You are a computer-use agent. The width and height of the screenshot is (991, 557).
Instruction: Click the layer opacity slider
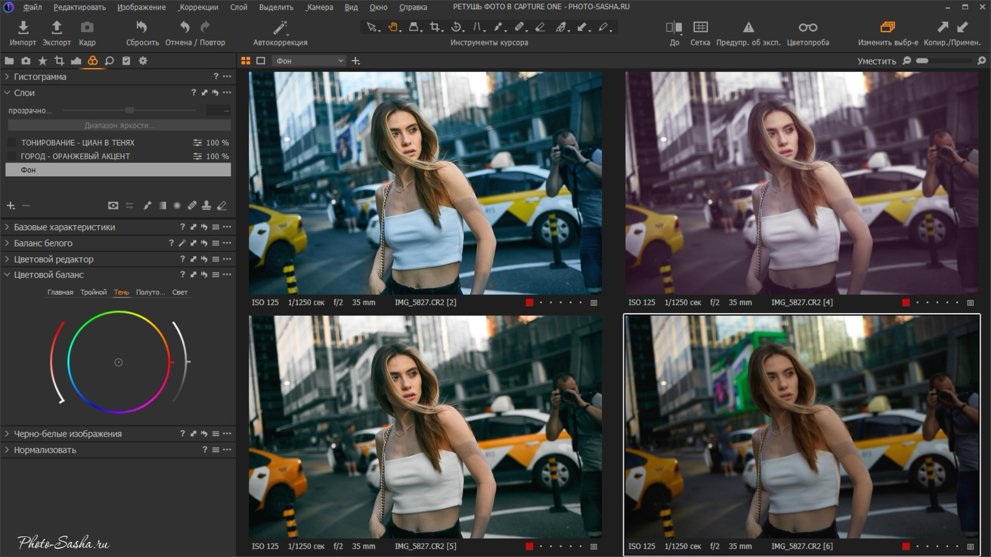(x=129, y=110)
